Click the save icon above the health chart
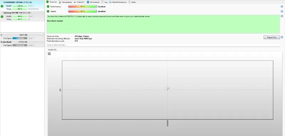Image resolution: width=285 pixels, height=136 pixels. (x=49, y=53)
